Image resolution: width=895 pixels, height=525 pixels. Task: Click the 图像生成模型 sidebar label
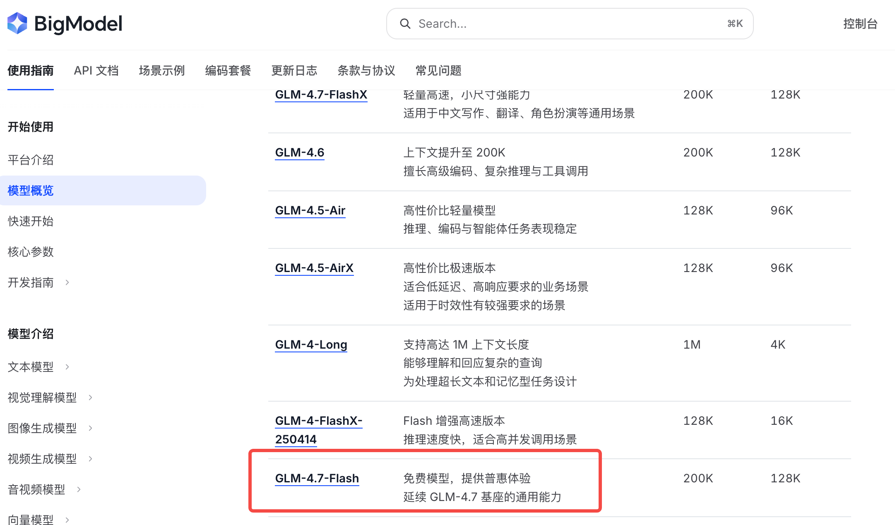42,428
